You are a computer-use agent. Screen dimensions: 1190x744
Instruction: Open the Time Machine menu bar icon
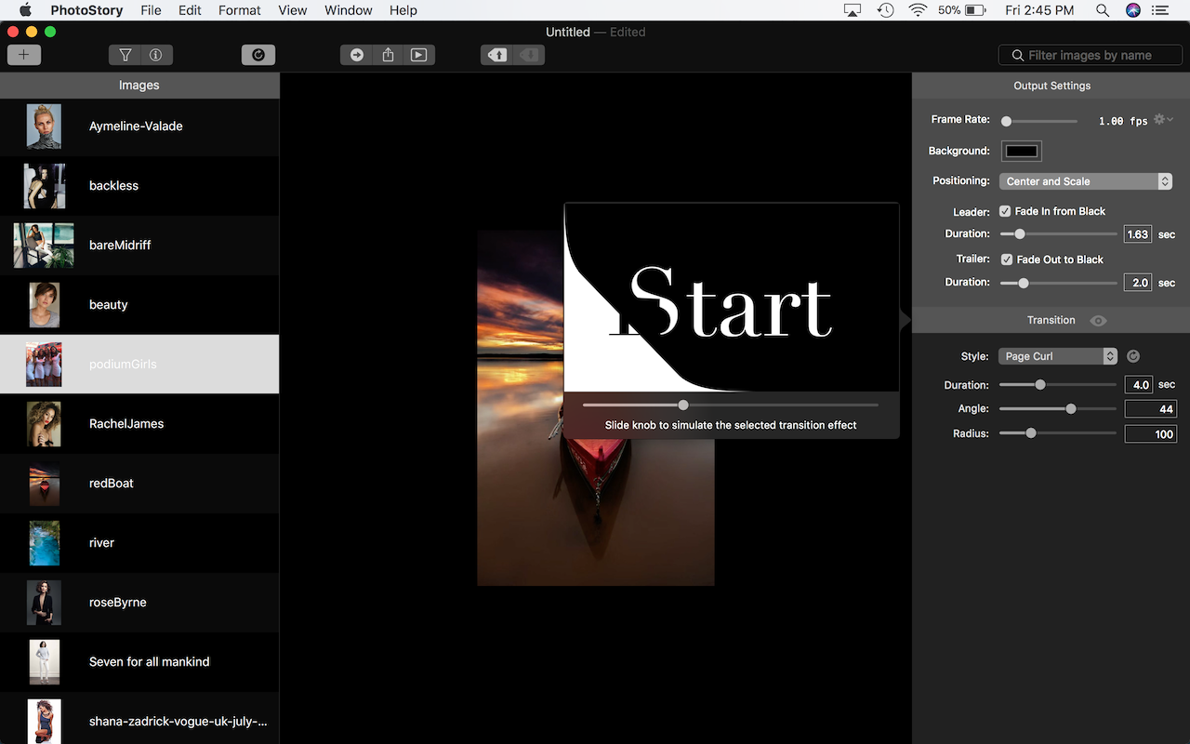click(x=886, y=10)
